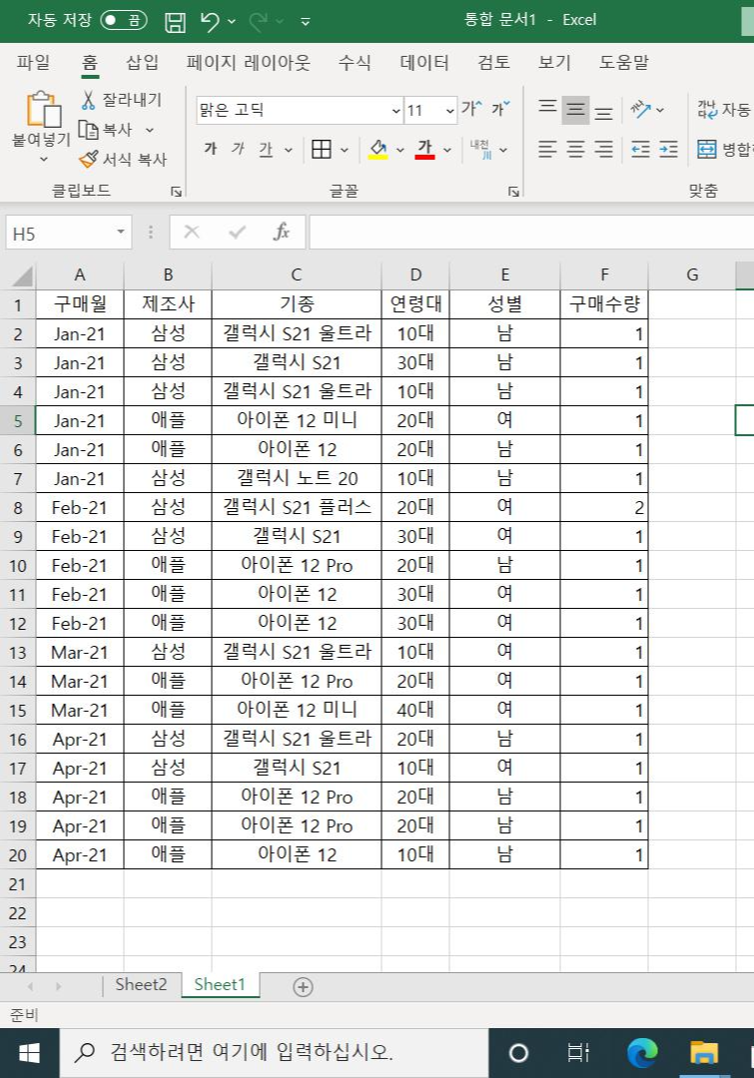Image resolution: width=754 pixels, height=1078 pixels.
Task: Open Quick Access Toolbar customize arrow
Action: 306,22
